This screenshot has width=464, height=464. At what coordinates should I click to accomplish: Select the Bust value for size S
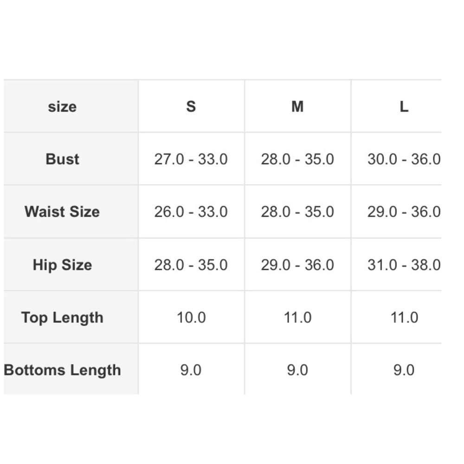pyautogui.click(x=191, y=159)
